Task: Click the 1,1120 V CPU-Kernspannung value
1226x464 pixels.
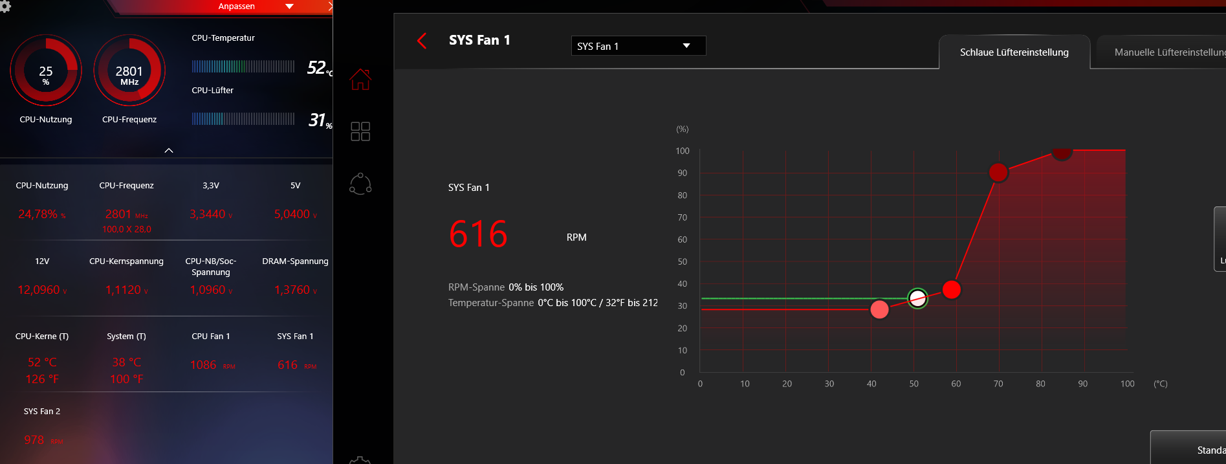Action: pos(127,290)
